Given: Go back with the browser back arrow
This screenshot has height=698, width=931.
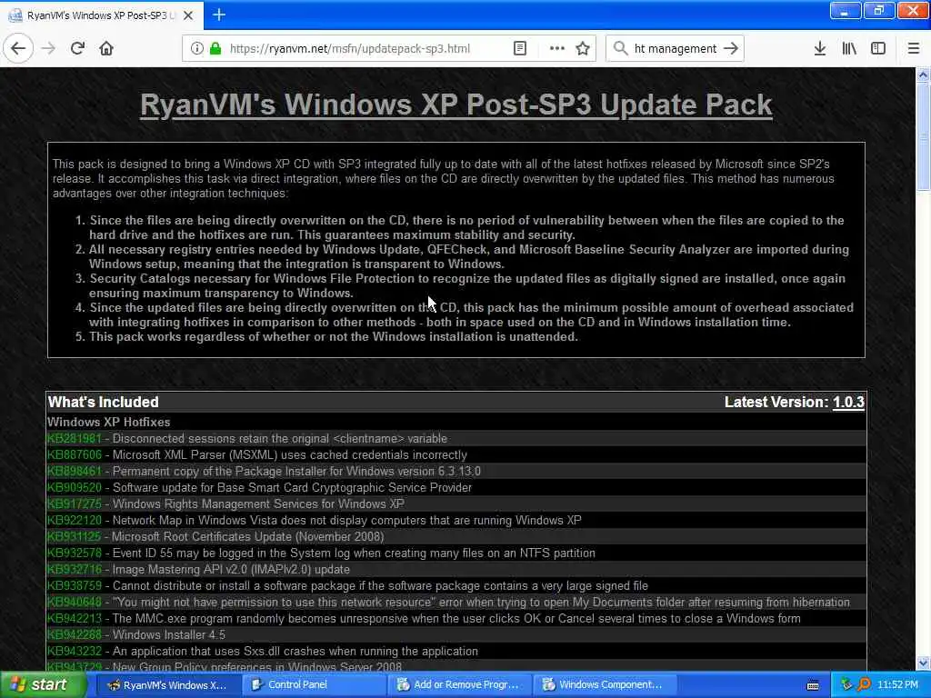Looking at the screenshot, I should [x=18, y=49].
